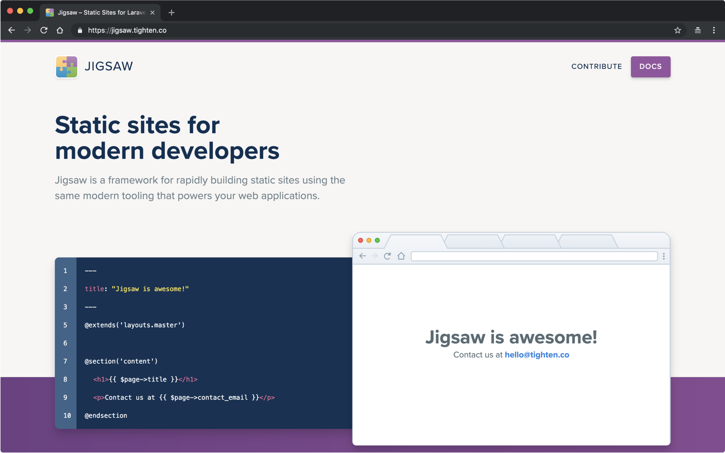The image size is (725, 453).
Task: Close the Jigsaw tab
Action: 152,12
